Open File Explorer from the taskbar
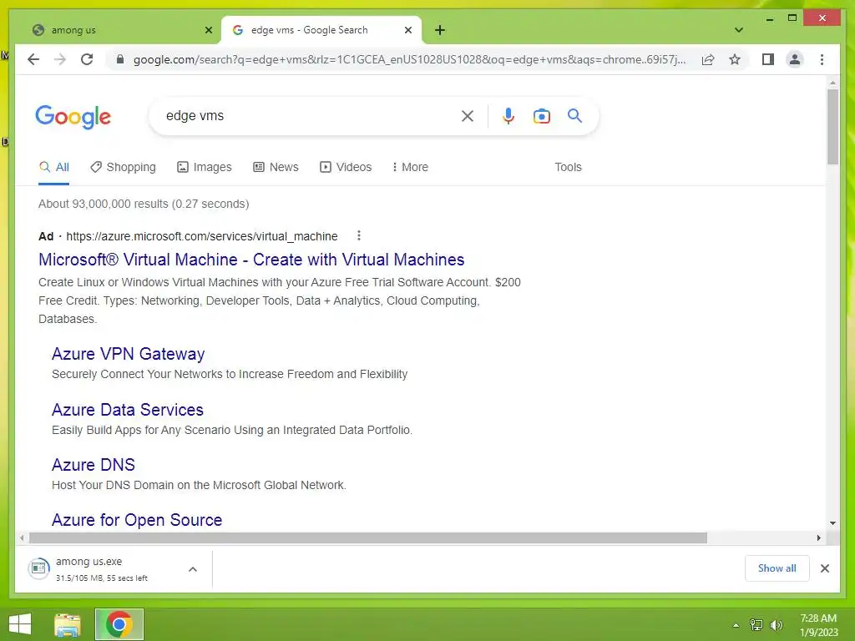This screenshot has width=855, height=641. point(68,624)
